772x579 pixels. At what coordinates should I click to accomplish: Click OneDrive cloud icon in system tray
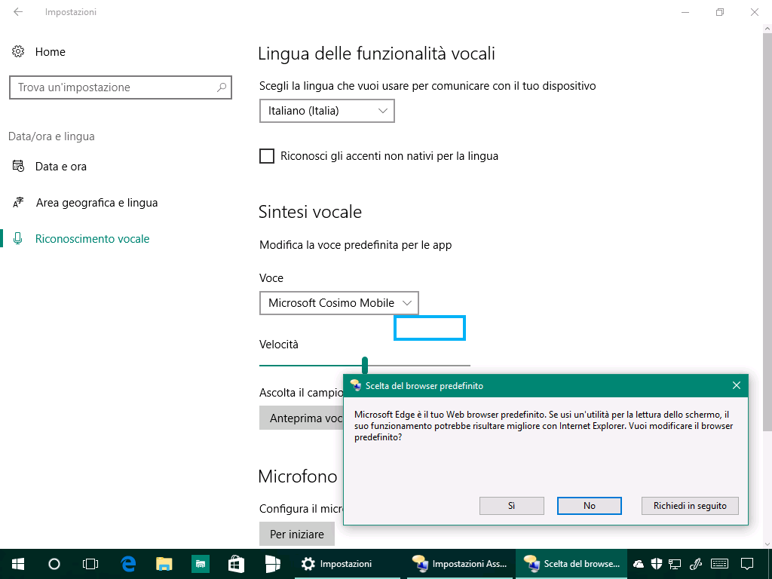[x=639, y=564]
